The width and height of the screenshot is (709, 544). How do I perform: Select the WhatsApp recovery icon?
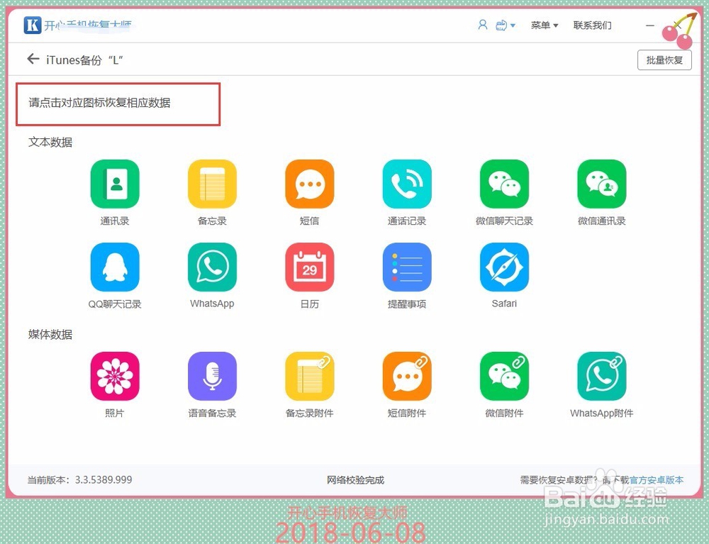pos(212,267)
